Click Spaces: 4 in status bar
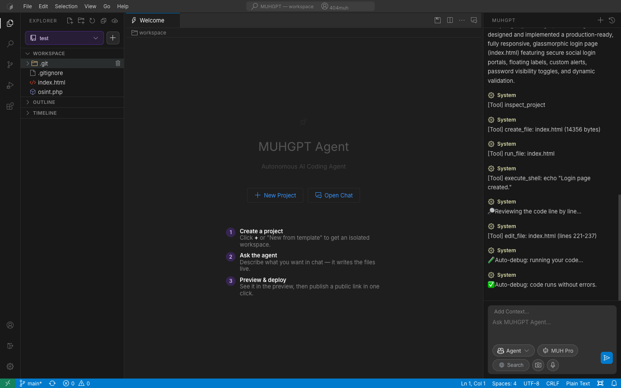 point(504,383)
